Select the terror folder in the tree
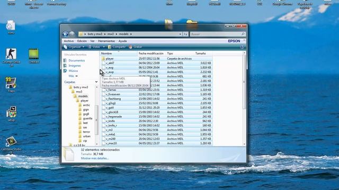 [86, 132]
